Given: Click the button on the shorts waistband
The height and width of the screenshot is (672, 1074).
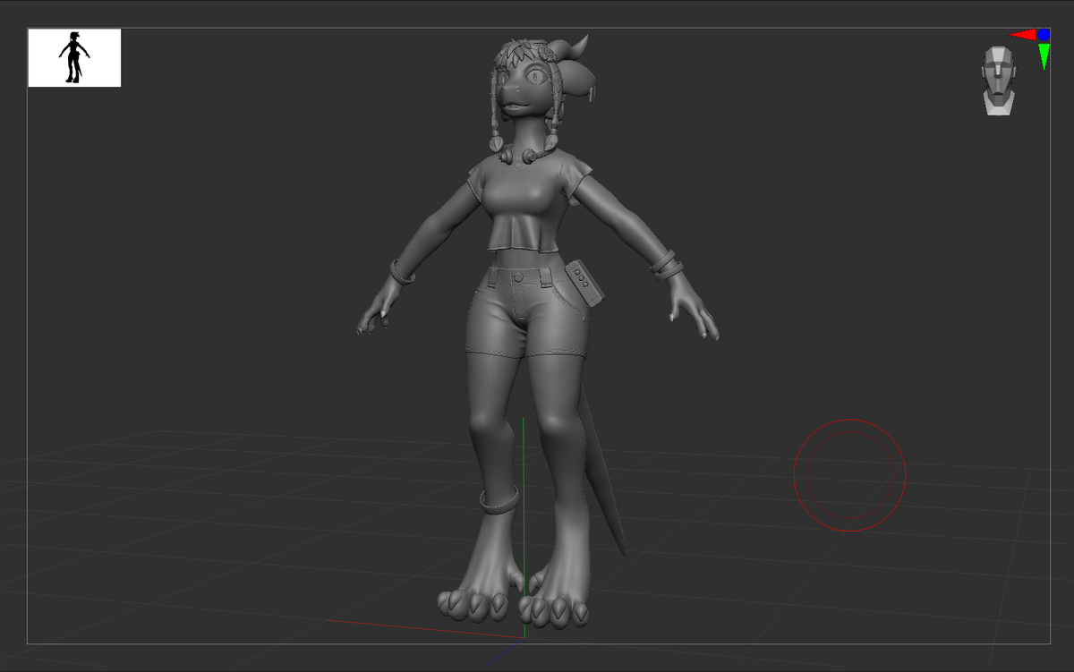Looking at the screenshot, I should click(519, 277).
